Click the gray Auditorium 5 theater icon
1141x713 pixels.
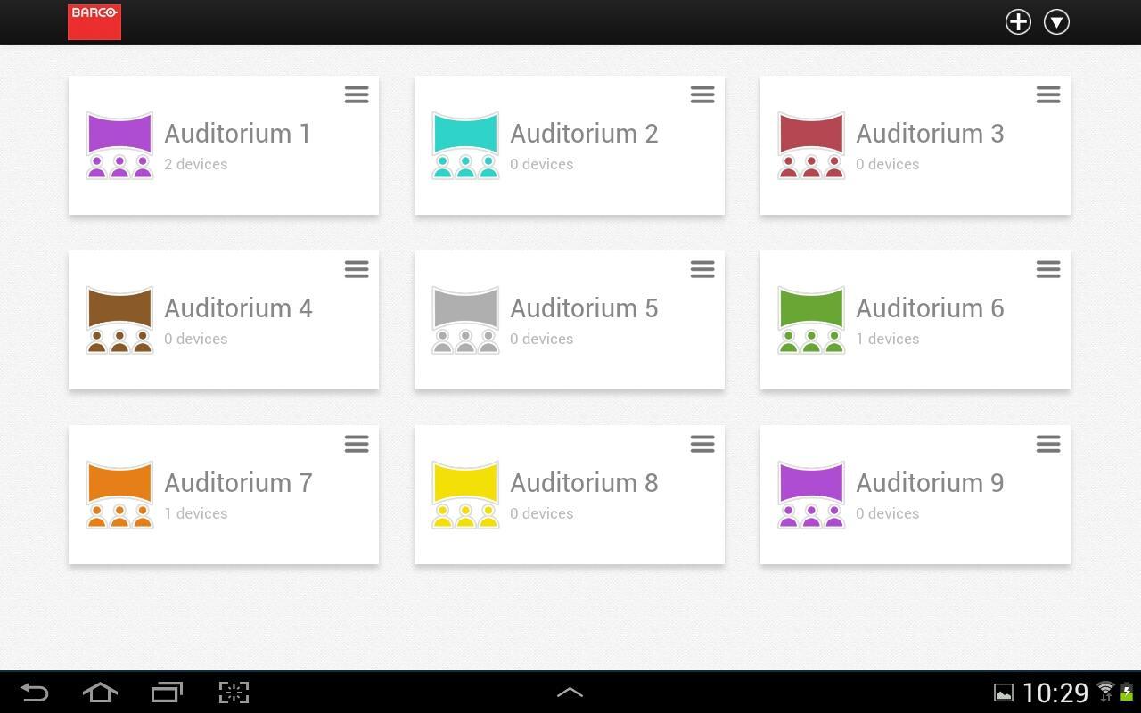coord(465,320)
